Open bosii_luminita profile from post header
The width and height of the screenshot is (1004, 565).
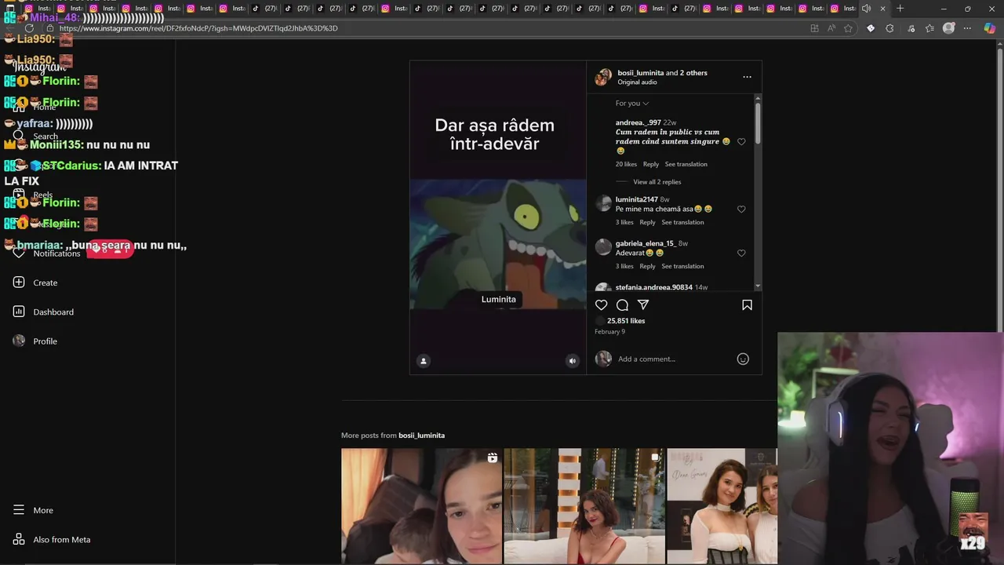[x=640, y=73]
